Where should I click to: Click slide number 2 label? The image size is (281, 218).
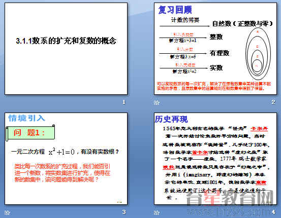(273, 102)
